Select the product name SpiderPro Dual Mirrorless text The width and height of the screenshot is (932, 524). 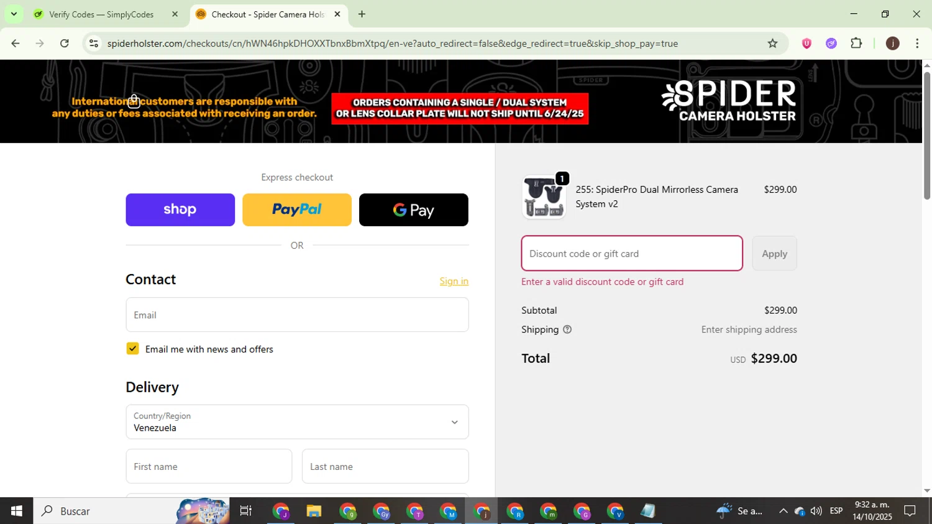point(657,196)
